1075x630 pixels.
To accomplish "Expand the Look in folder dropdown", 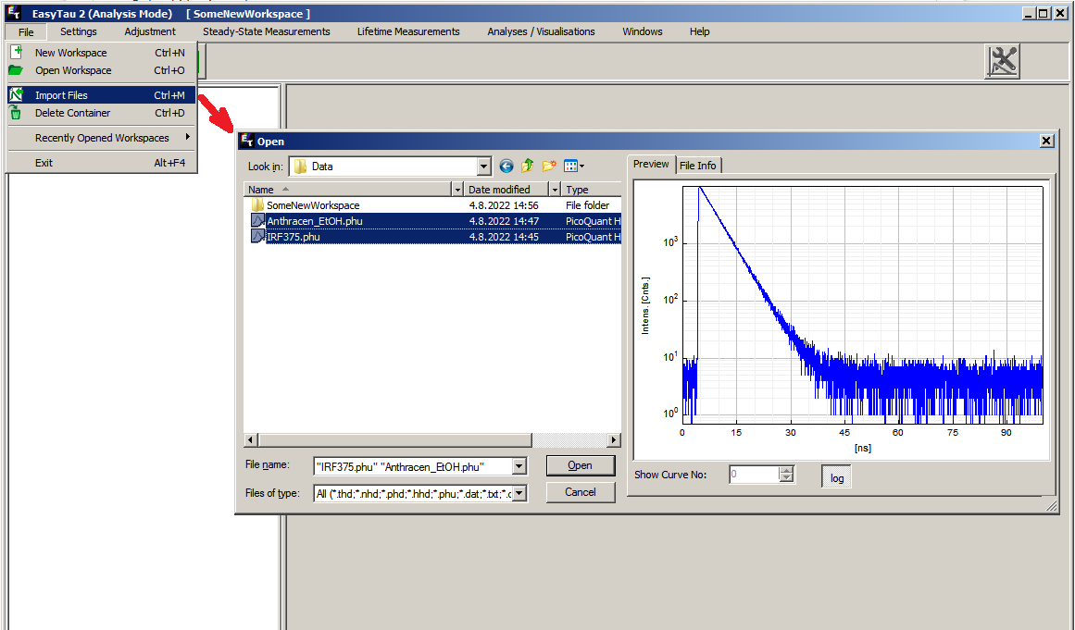I will [x=483, y=167].
